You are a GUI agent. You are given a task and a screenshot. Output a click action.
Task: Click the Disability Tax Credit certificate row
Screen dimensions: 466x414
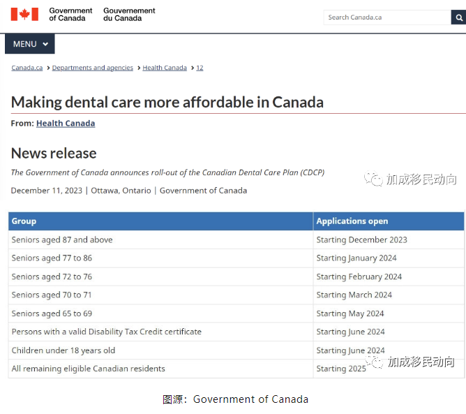(236, 332)
